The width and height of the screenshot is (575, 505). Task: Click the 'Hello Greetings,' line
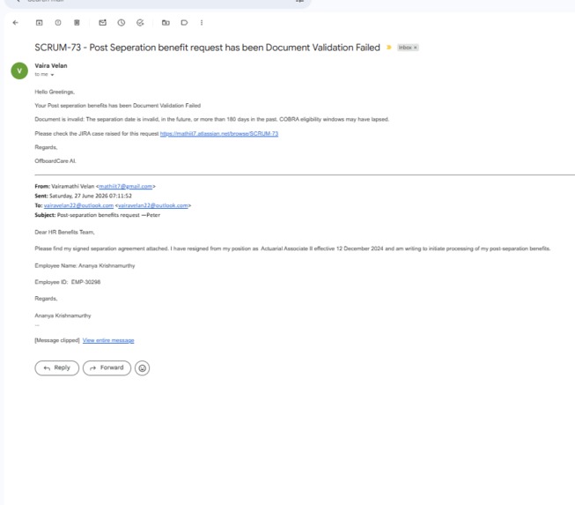55,92
